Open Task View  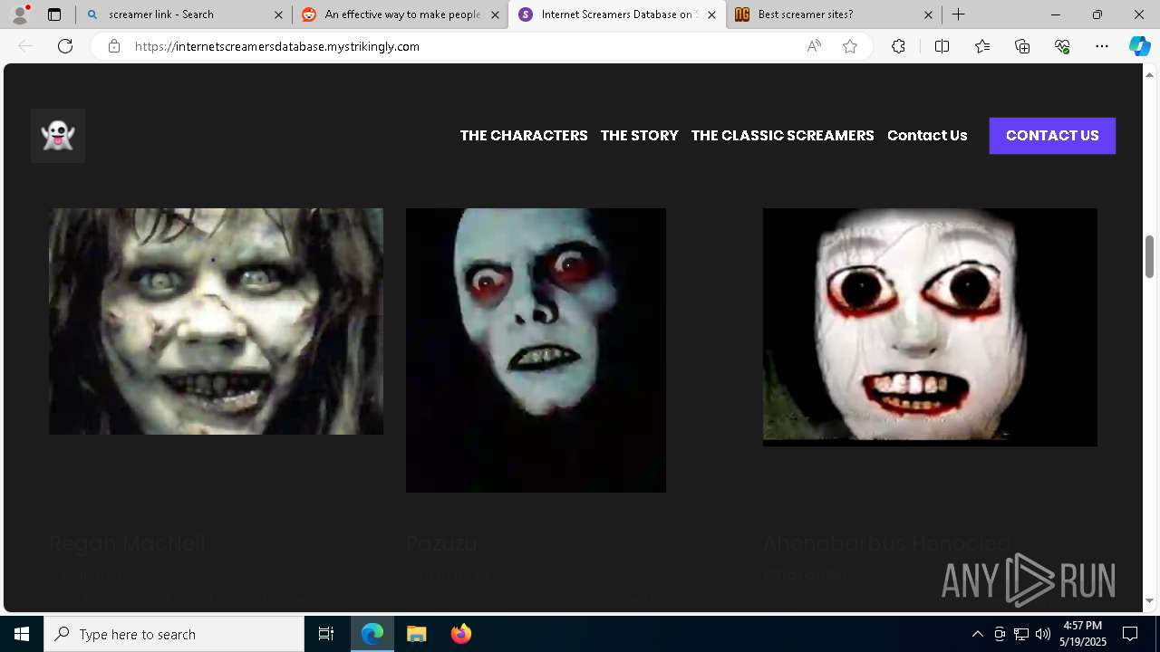(x=326, y=634)
